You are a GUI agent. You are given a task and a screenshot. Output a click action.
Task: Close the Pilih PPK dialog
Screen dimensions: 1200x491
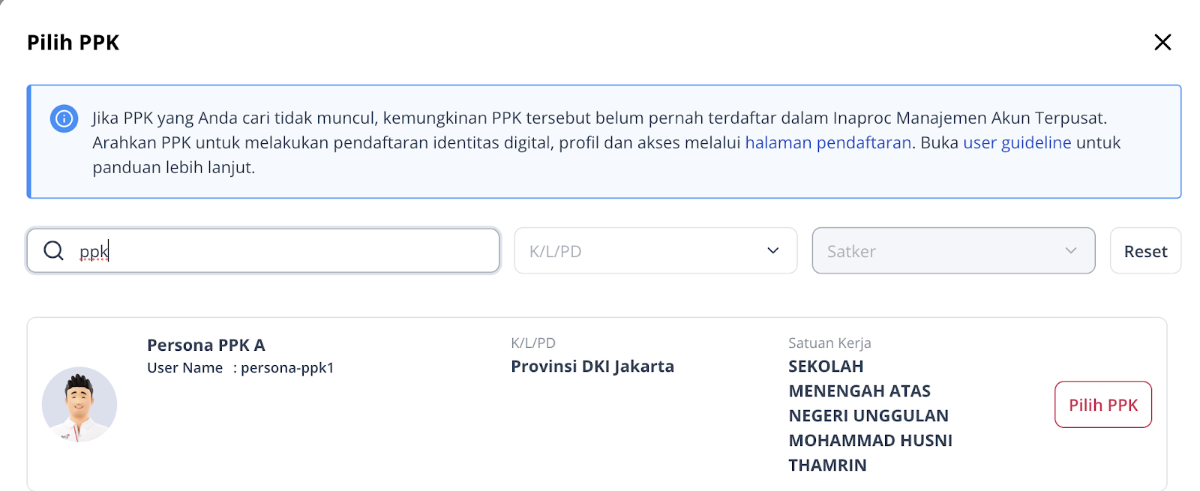pyautogui.click(x=1162, y=42)
